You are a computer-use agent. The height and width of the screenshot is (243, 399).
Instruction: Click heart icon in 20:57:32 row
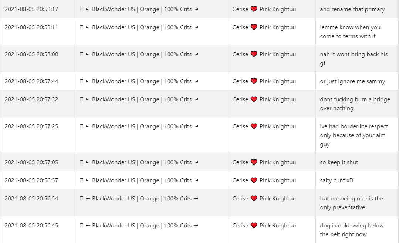254,99
